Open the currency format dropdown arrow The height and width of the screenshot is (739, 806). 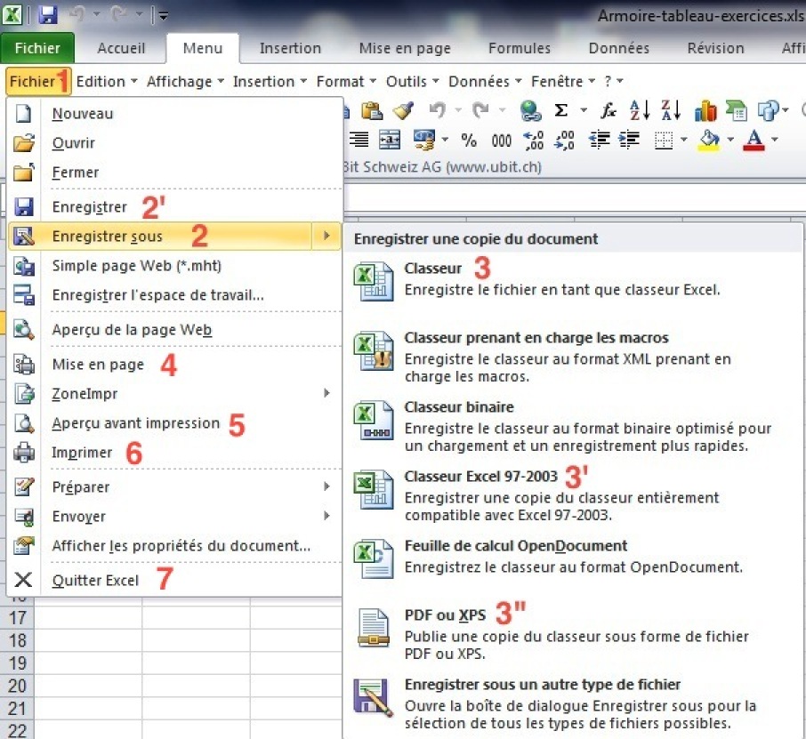[445, 140]
